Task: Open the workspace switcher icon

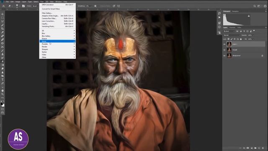Action: tap(259, 6)
